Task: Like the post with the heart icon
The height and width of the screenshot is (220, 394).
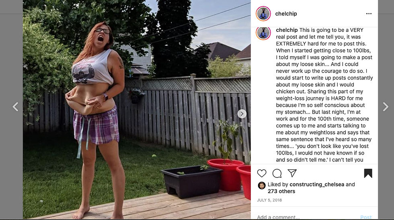Action: coord(262,173)
